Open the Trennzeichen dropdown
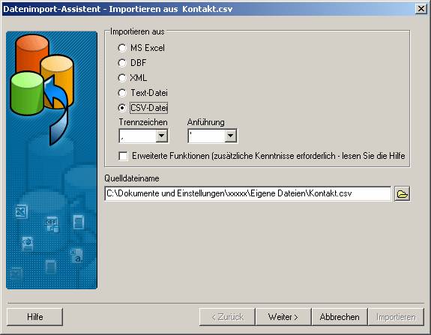This screenshot has height=335, width=431. (162, 136)
